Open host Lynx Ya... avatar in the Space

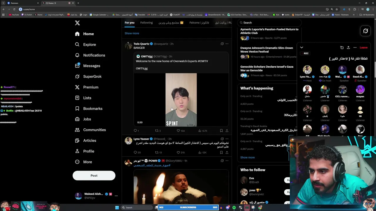(307, 70)
